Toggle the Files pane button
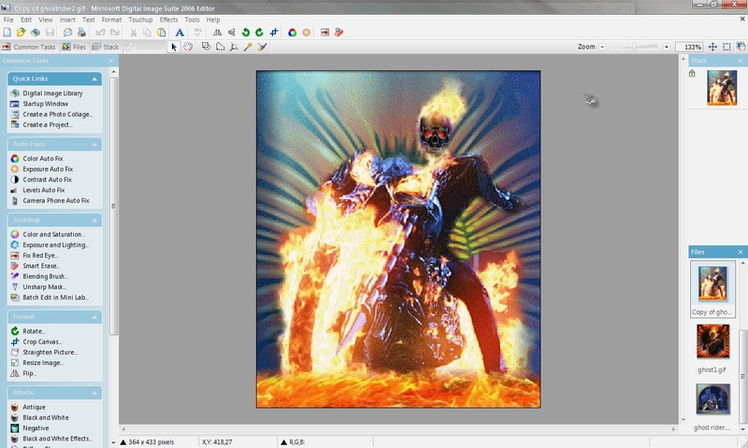 tap(74, 47)
